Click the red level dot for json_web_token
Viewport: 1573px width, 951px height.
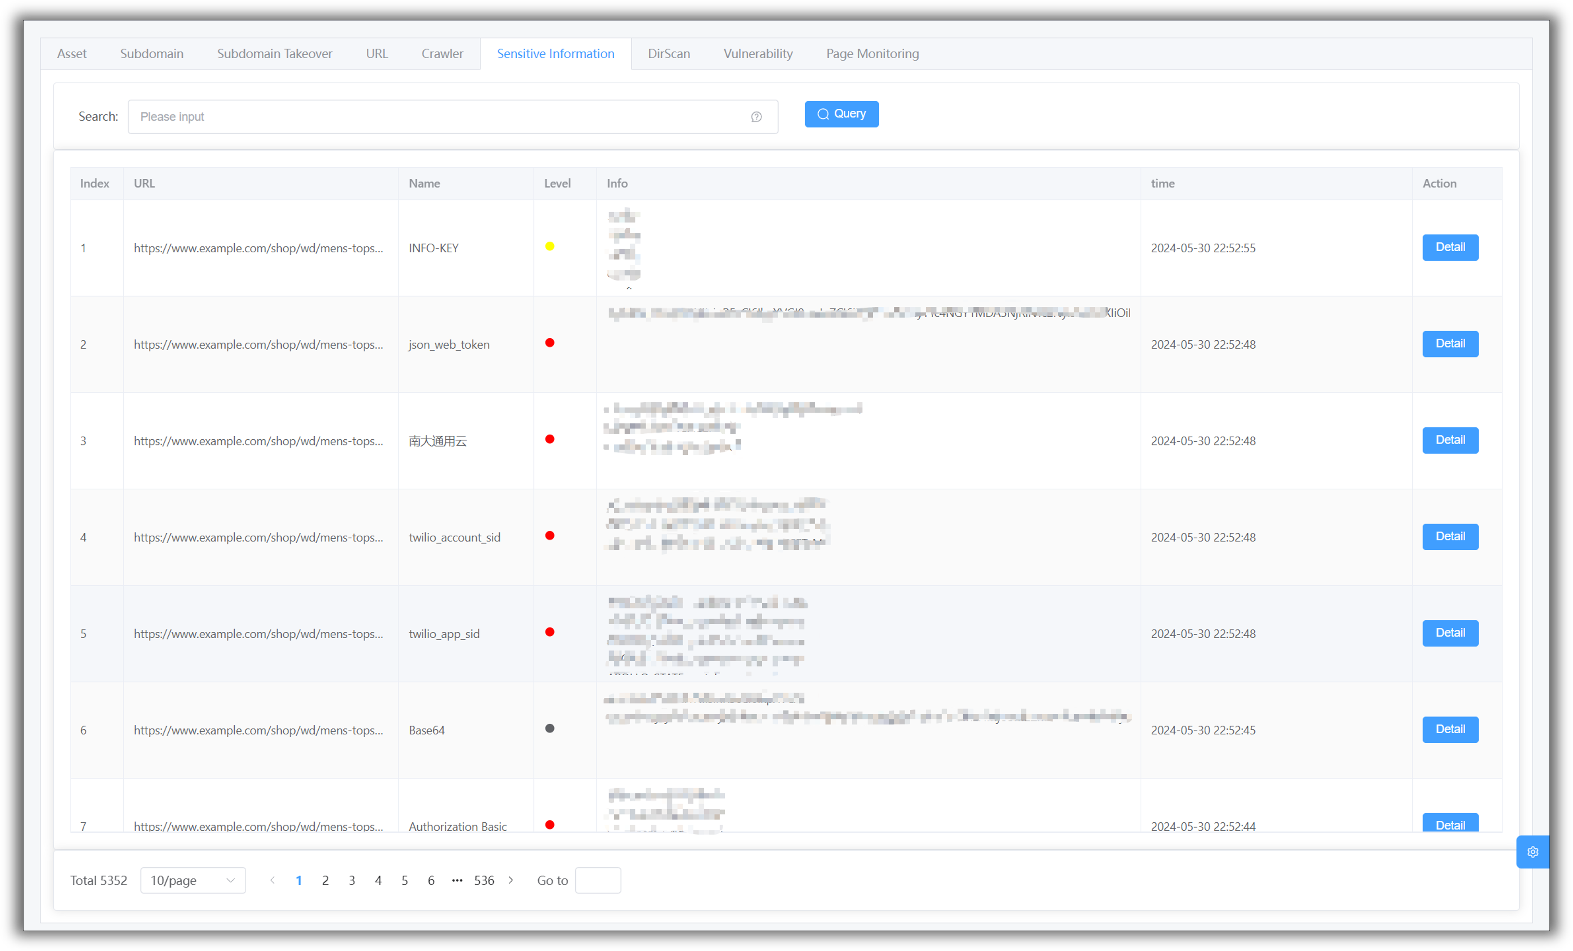coord(550,343)
